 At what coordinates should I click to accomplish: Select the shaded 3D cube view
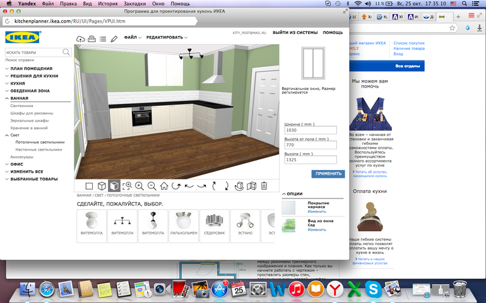[x=114, y=186]
